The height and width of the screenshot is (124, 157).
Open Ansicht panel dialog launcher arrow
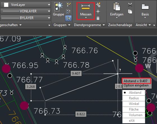coord(154,25)
